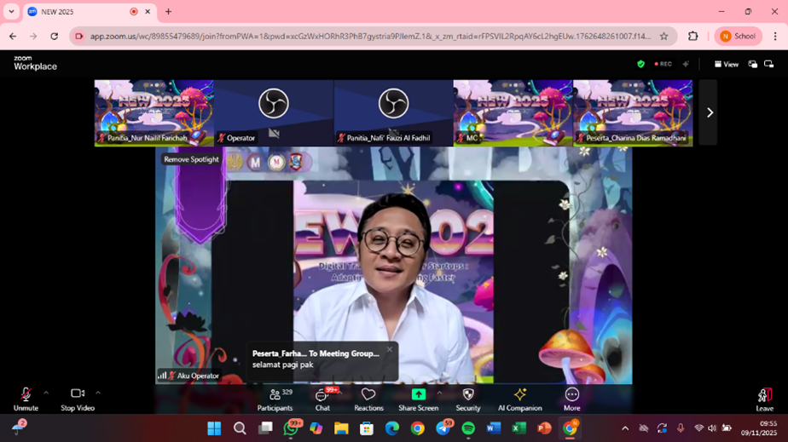Expand video options arrow next to Stop Video
788x442 pixels.
click(x=98, y=393)
